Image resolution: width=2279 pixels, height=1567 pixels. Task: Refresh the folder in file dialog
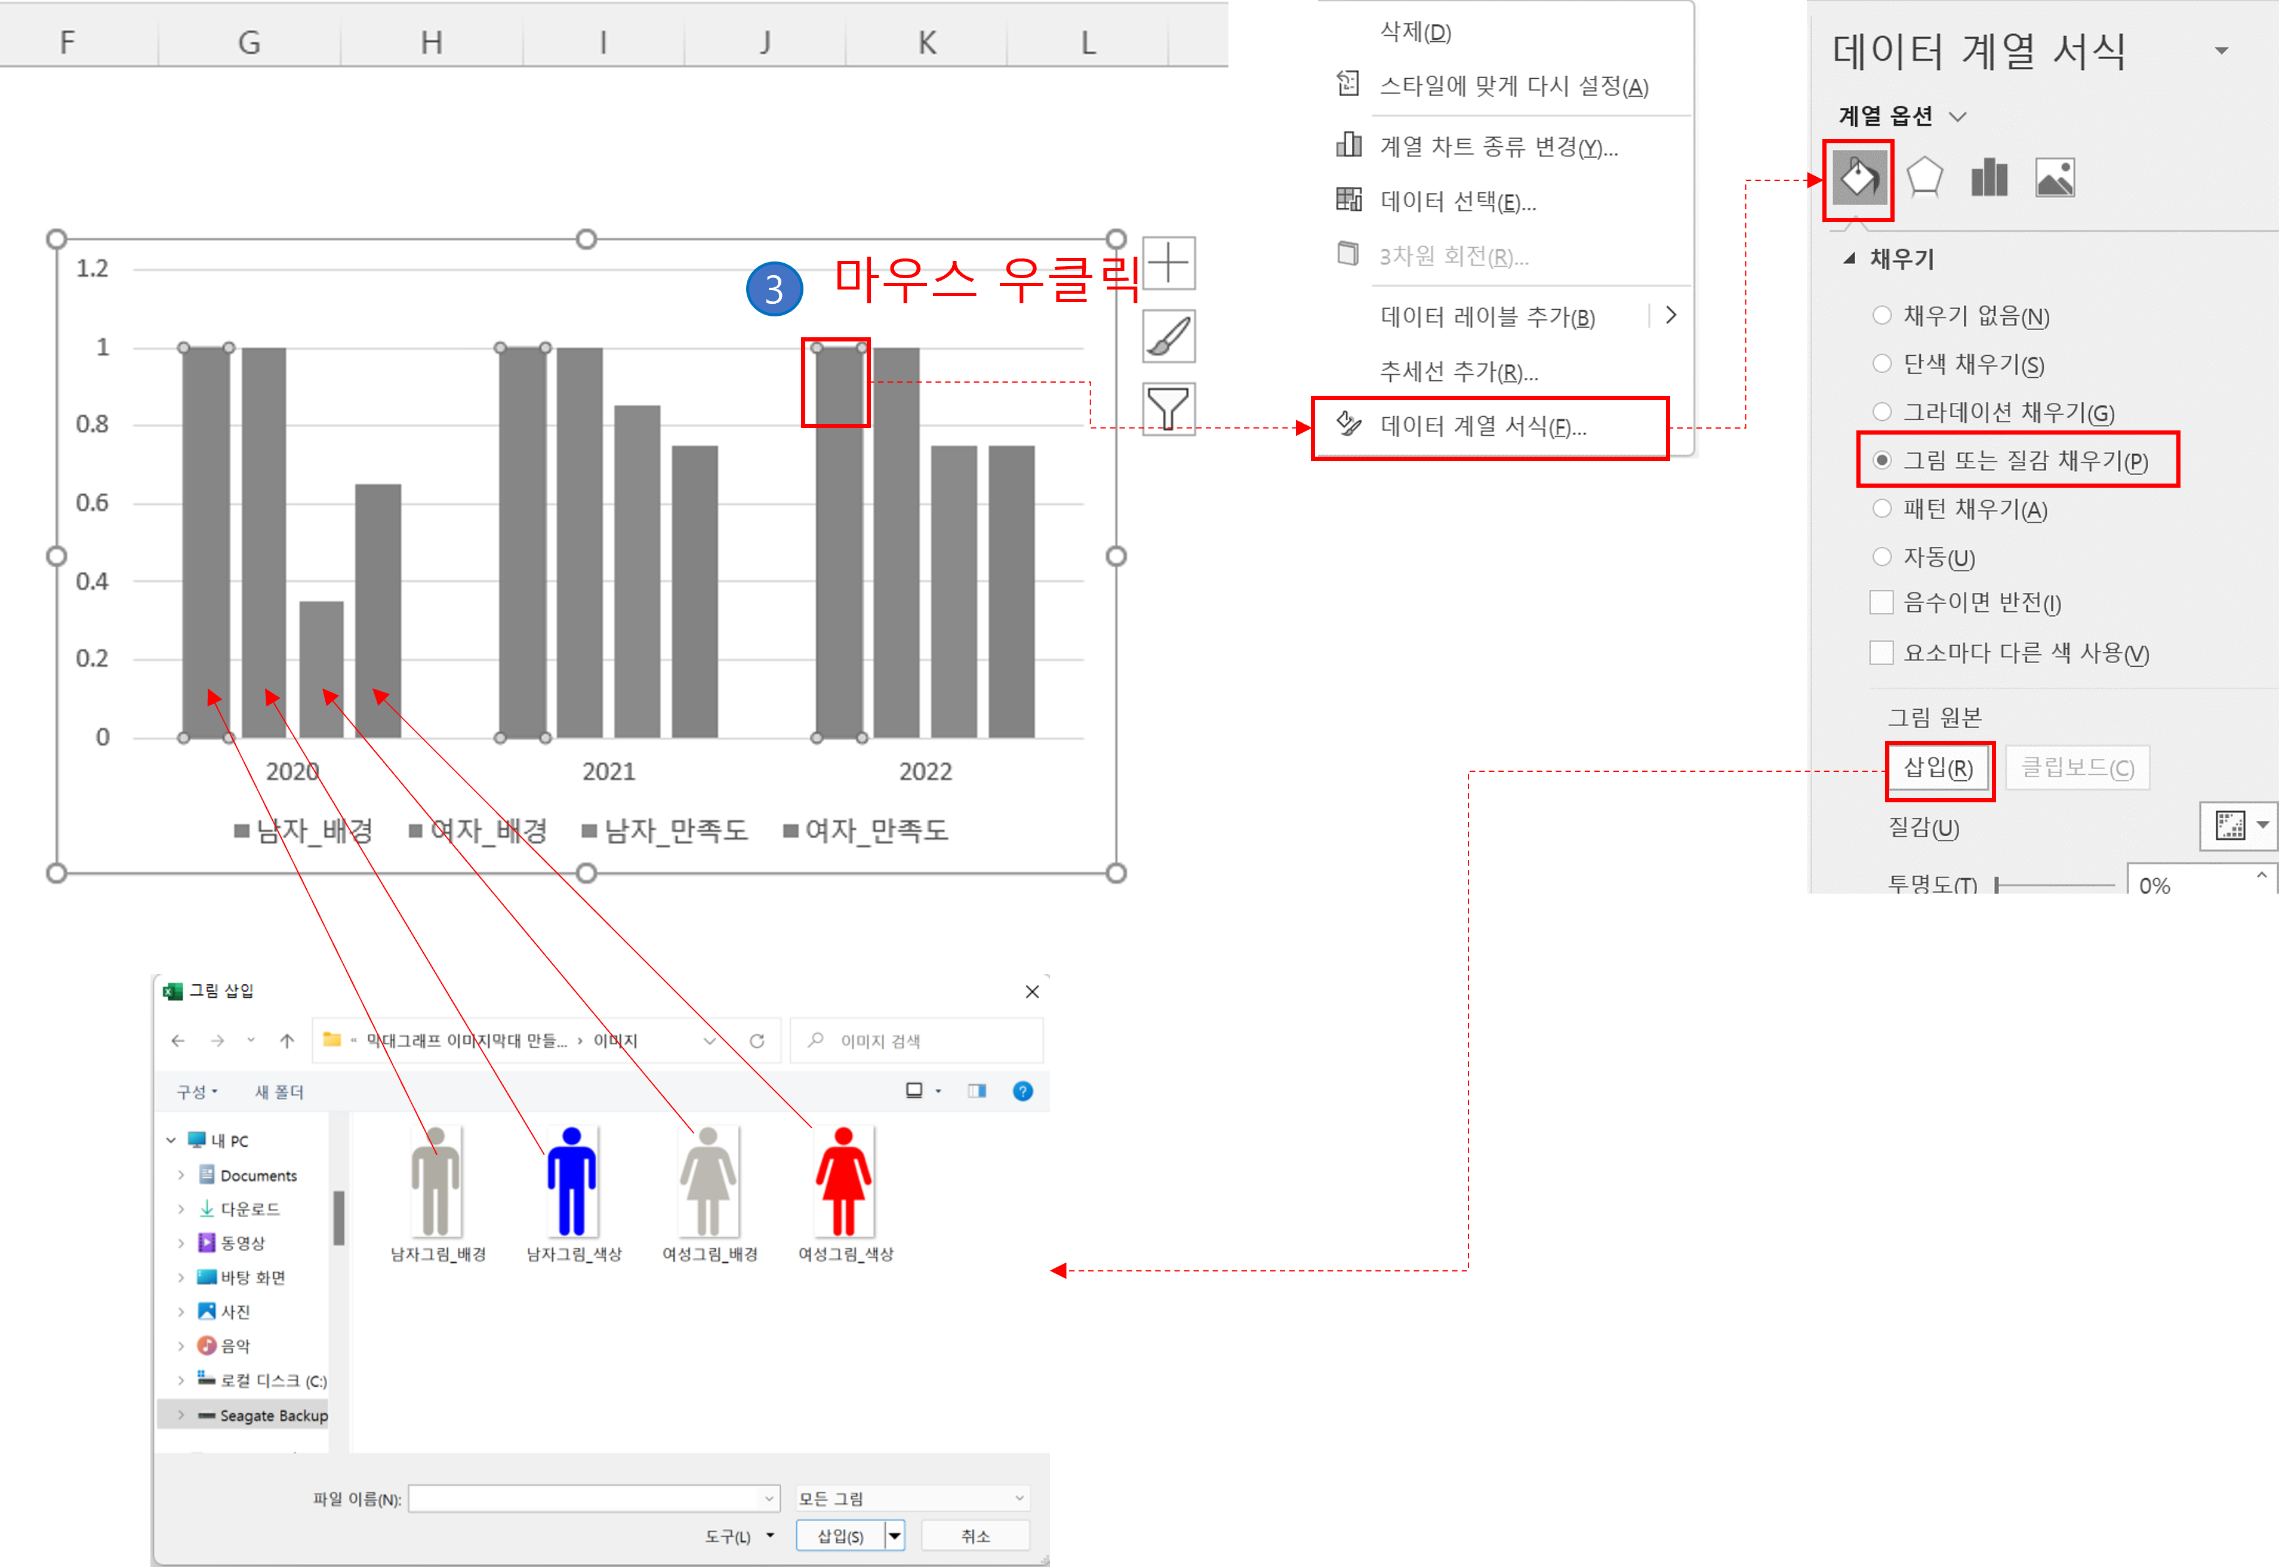(757, 1040)
